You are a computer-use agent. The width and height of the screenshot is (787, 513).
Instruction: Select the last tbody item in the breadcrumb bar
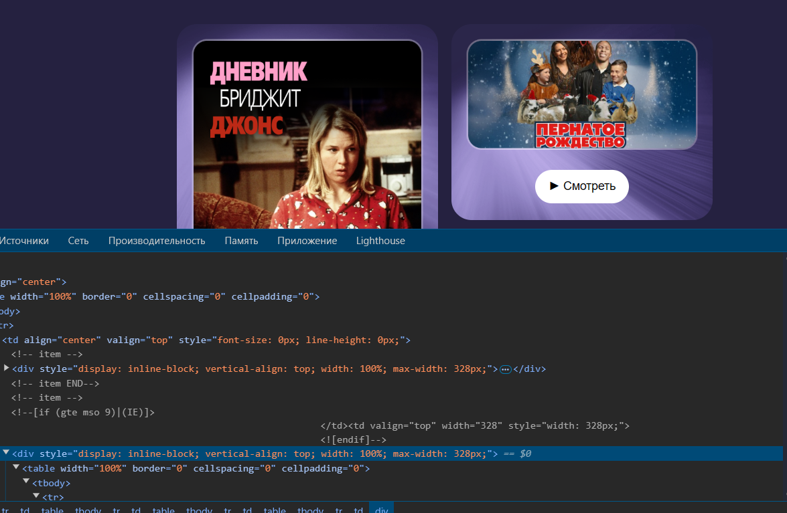click(x=310, y=509)
